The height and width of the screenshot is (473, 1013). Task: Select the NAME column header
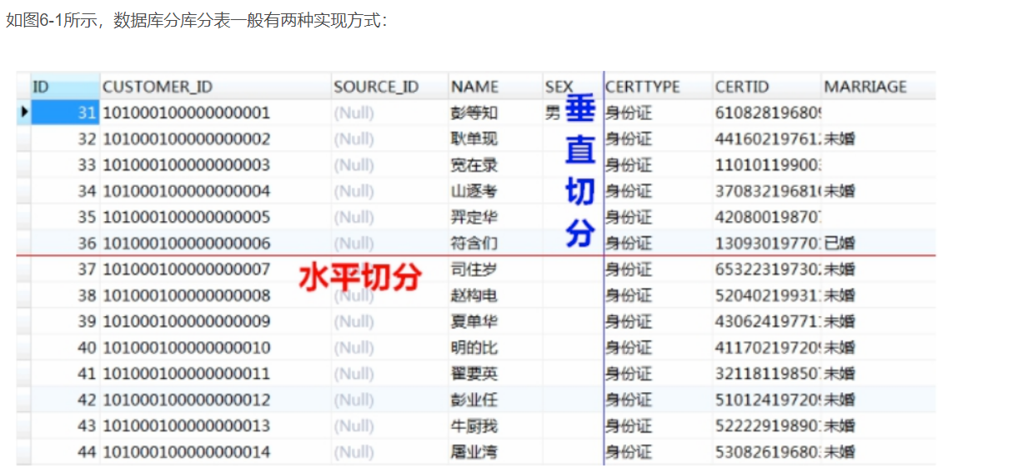(495, 87)
